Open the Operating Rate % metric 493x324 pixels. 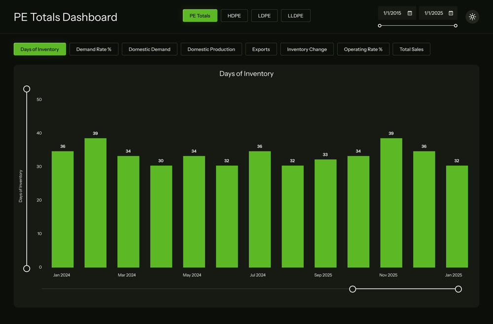point(363,49)
